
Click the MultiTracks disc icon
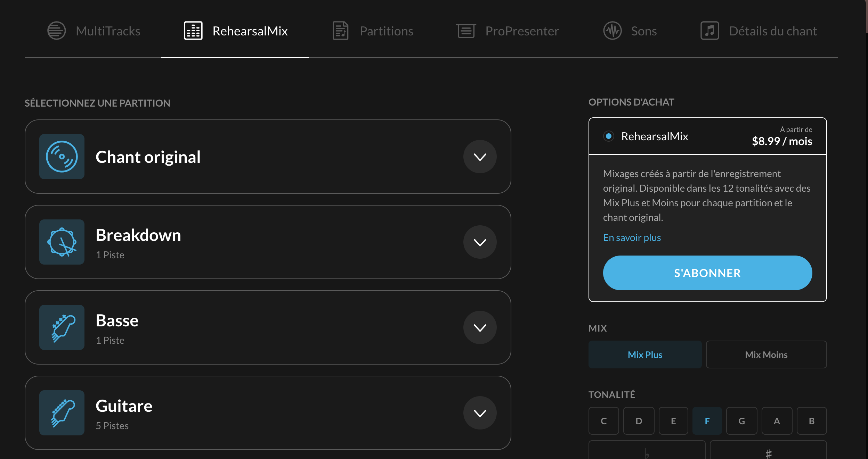coord(56,31)
